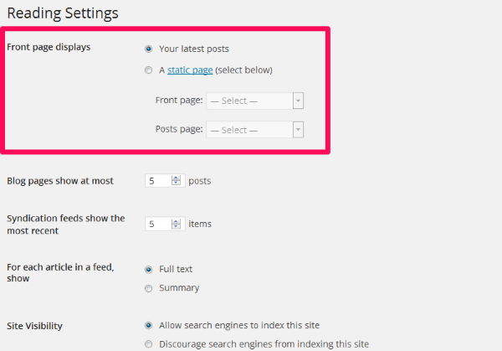
Task: Choose the "A static page" radio option
Action: [x=149, y=70]
